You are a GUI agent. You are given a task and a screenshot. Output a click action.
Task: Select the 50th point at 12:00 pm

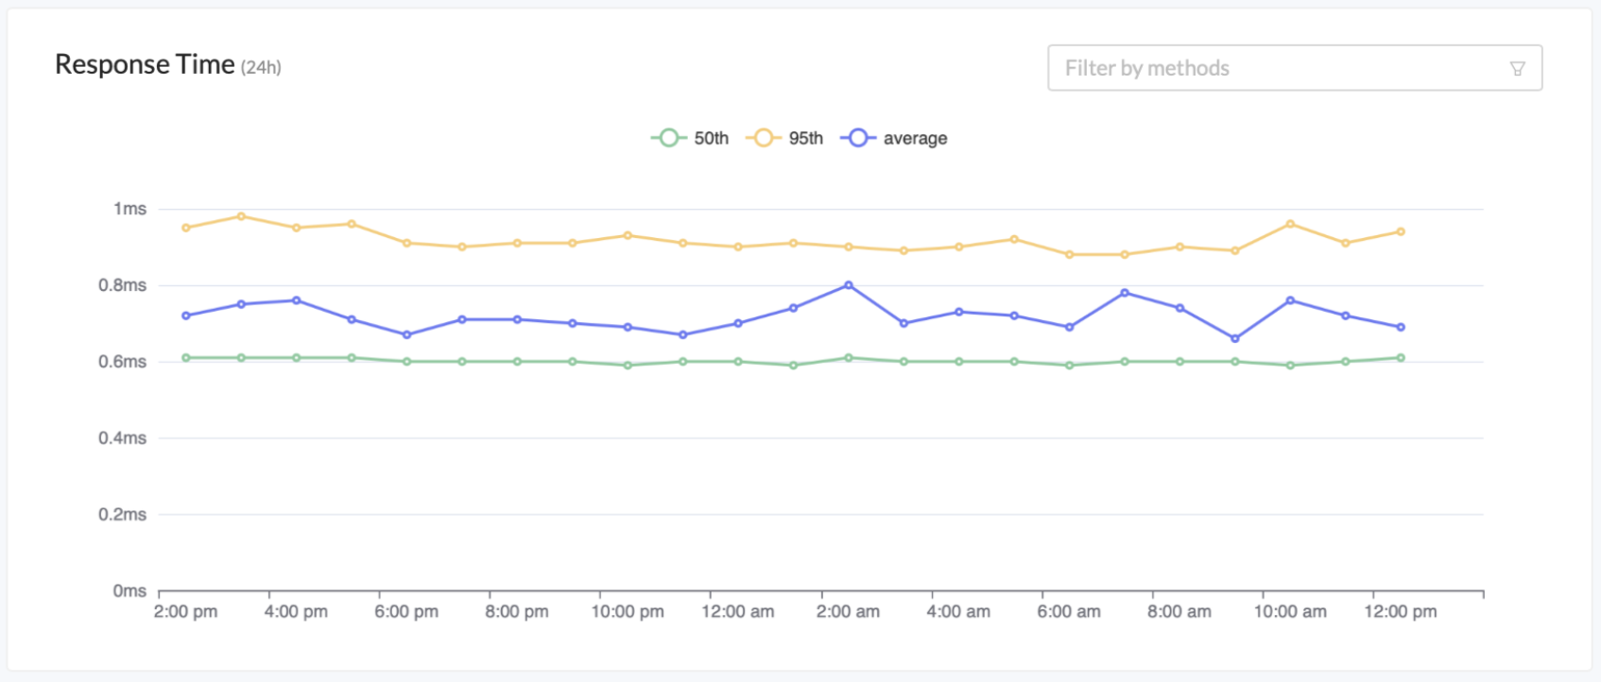pos(1401,358)
